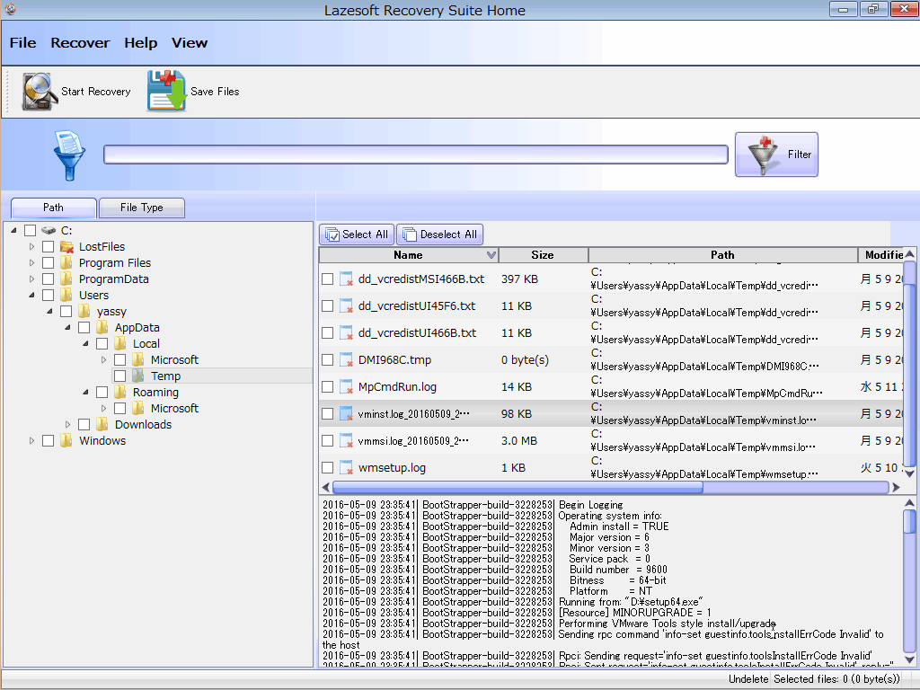Click the filter text input field
This screenshot has width=920, height=690.
point(415,155)
